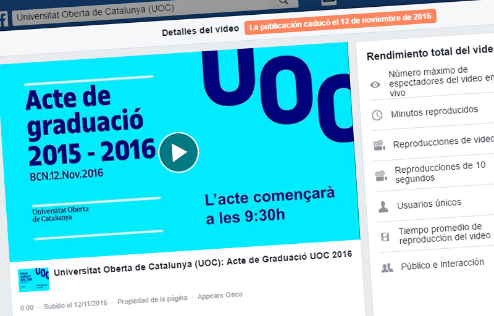Click the search magnifier icon

pyautogui.click(x=283, y=2)
